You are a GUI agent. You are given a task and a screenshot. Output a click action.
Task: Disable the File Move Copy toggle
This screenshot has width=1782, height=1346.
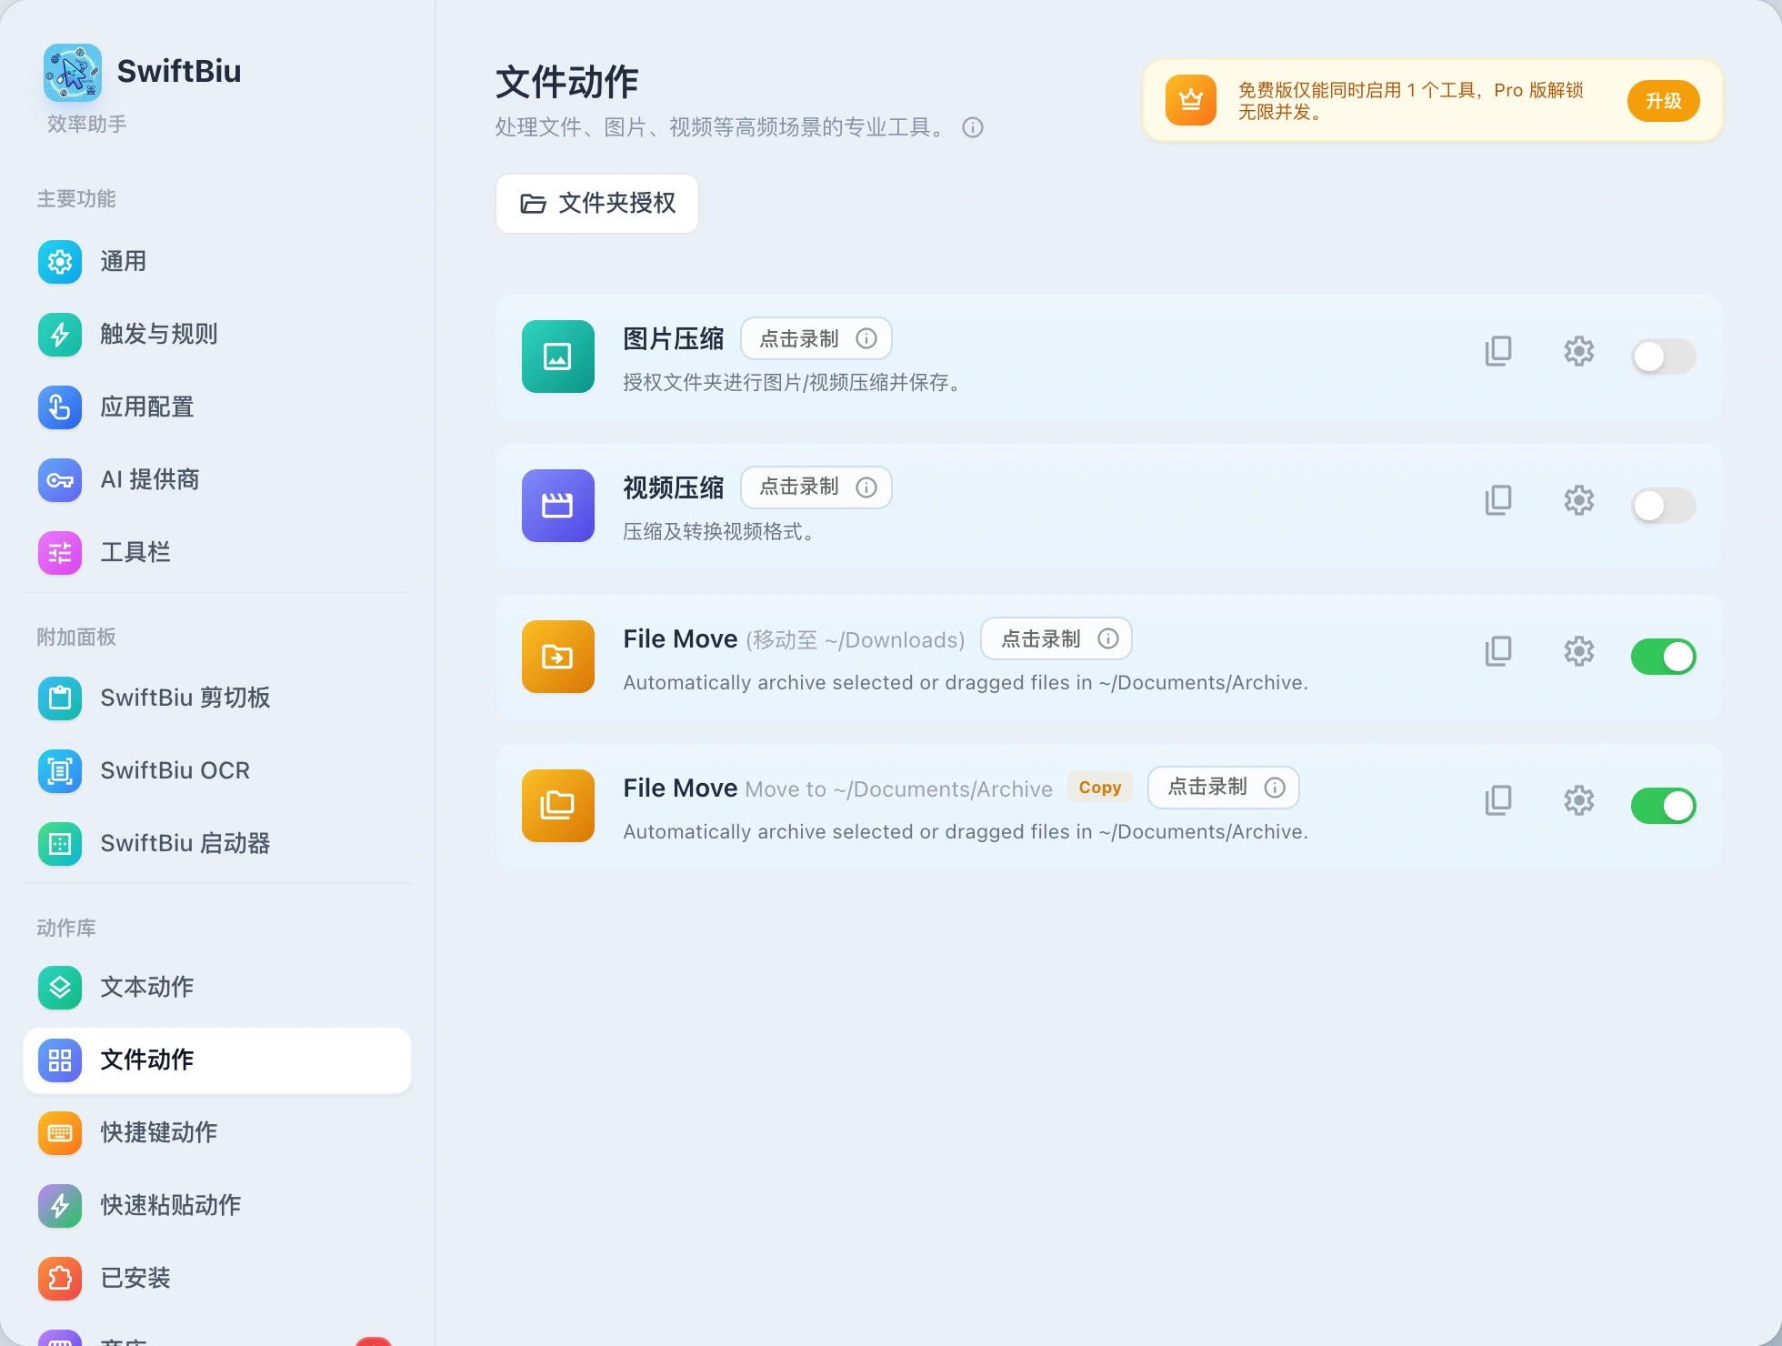pos(1663,806)
